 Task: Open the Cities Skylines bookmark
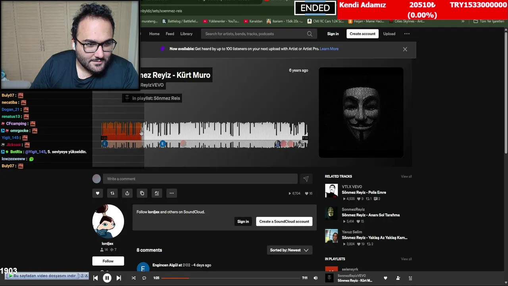coord(407,21)
